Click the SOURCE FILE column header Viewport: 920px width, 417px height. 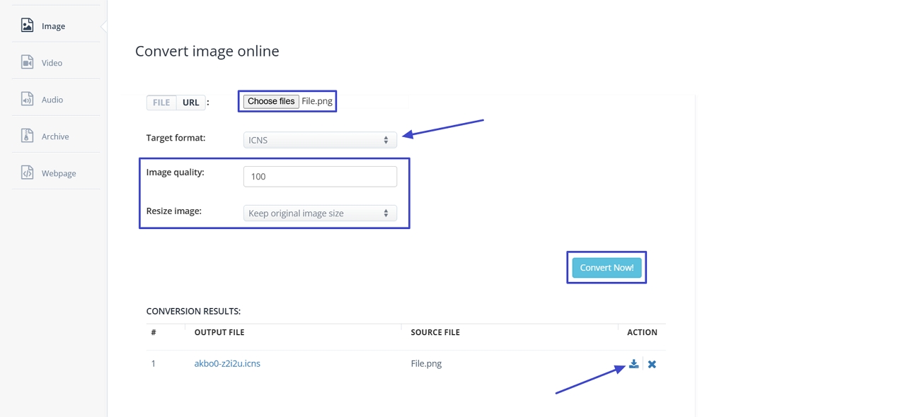[x=435, y=331]
